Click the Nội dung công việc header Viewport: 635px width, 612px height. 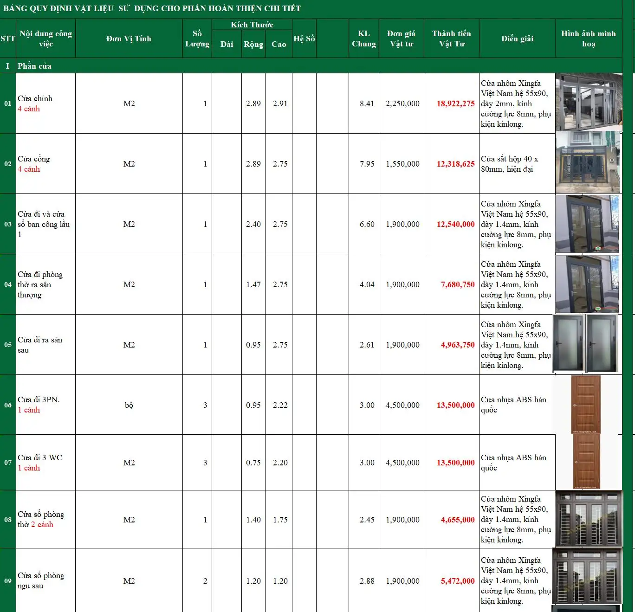(x=45, y=39)
